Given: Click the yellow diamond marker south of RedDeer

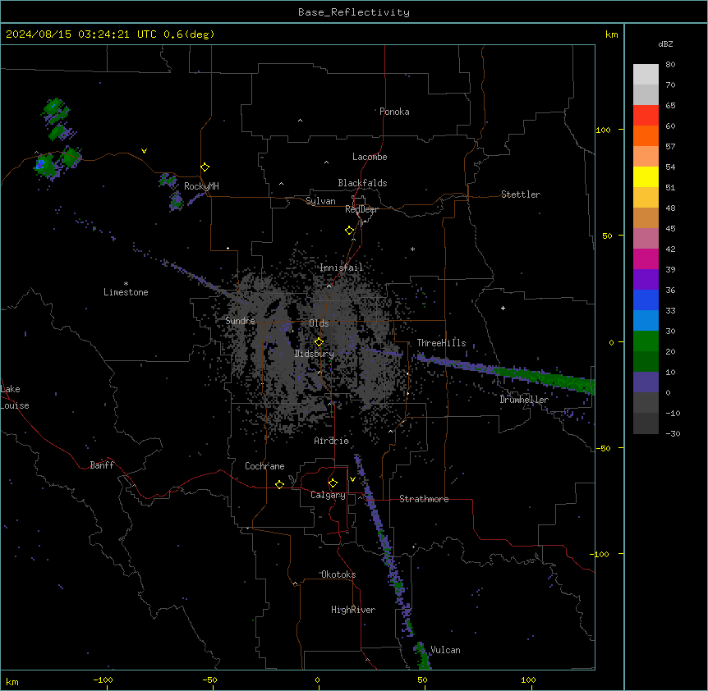Looking at the screenshot, I should pyautogui.click(x=349, y=230).
